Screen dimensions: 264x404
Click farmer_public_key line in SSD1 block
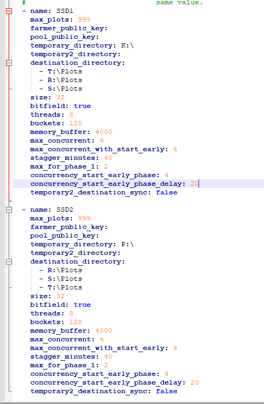tap(69, 28)
